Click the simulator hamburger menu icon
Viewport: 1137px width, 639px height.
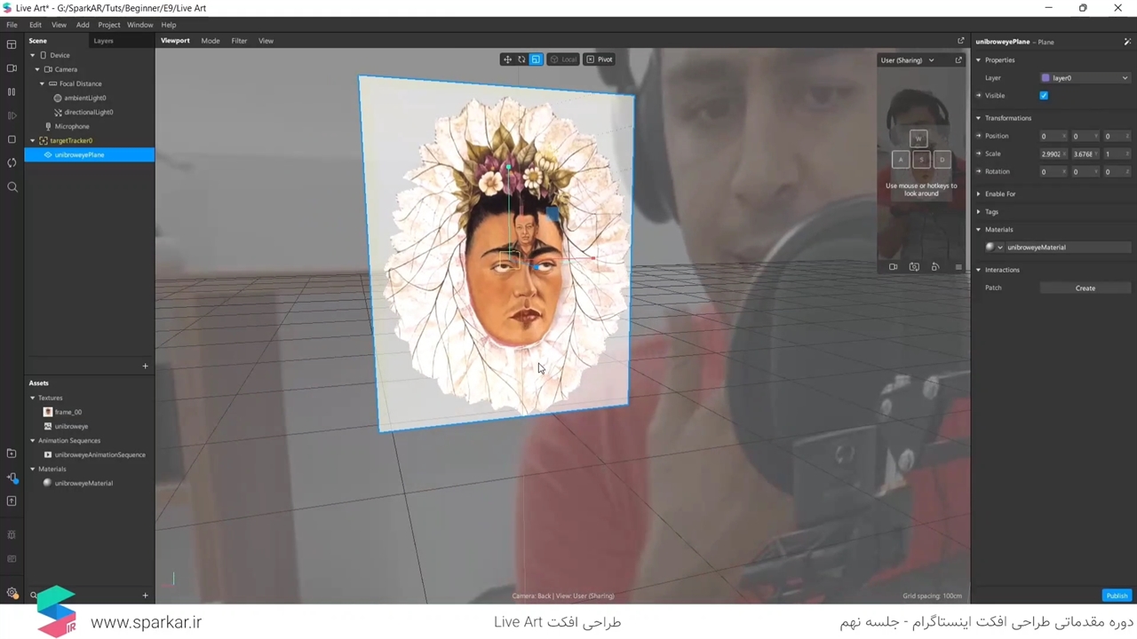tap(958, 267)
